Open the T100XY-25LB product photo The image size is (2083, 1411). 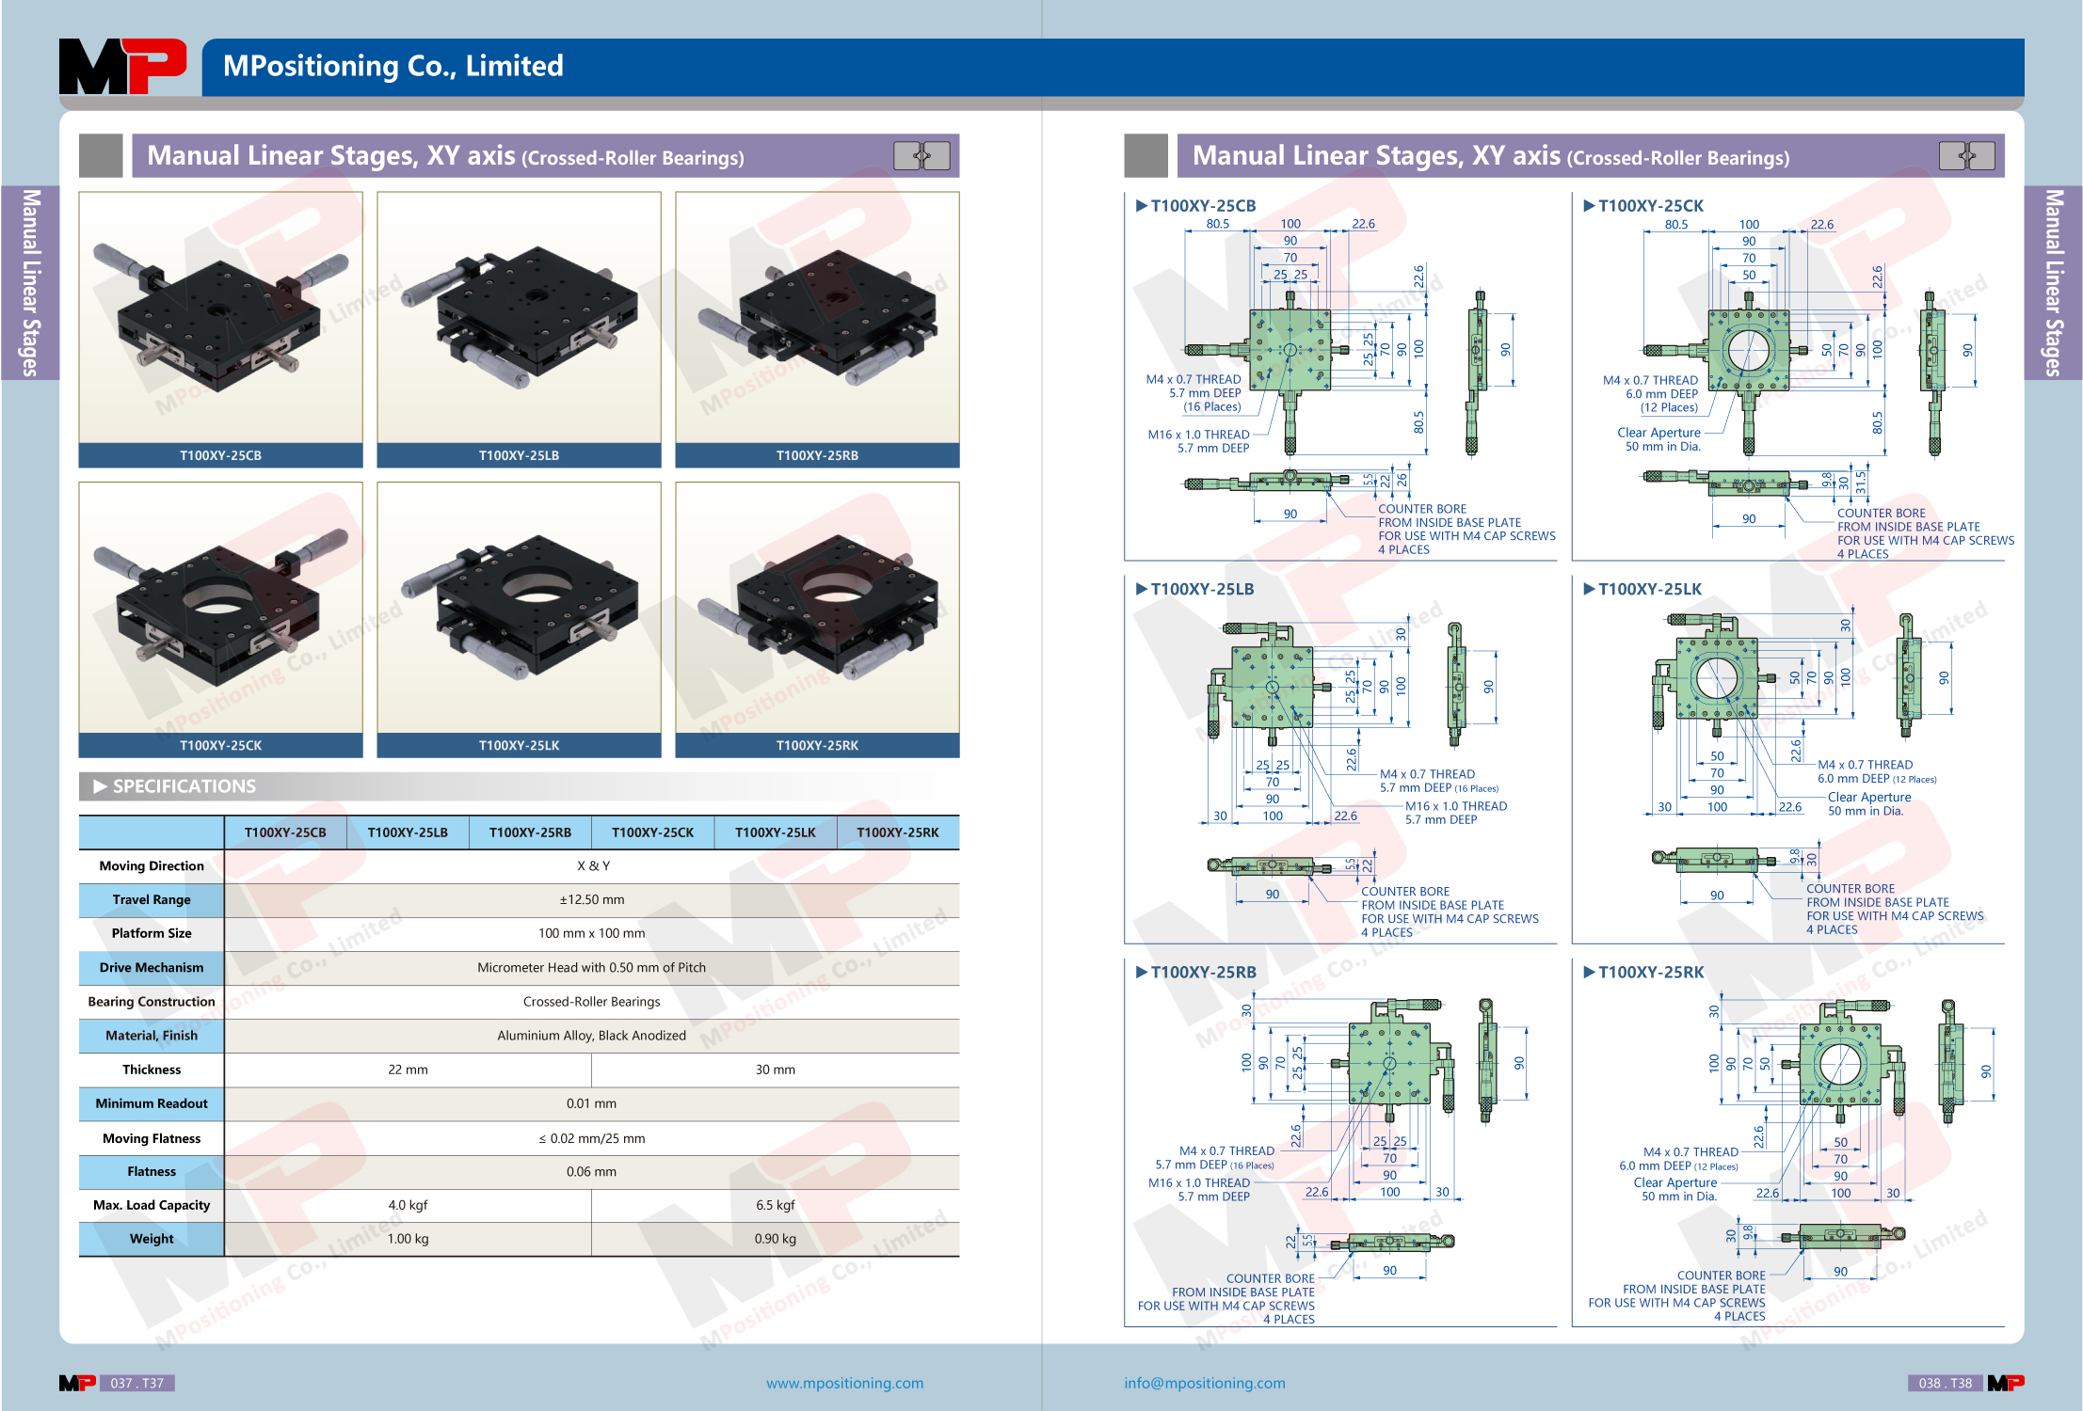click(x=519, y=318)
